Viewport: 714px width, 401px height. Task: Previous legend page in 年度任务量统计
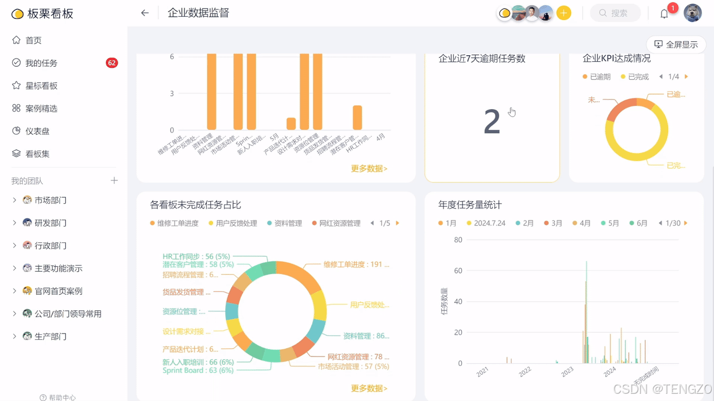(660, 223)
